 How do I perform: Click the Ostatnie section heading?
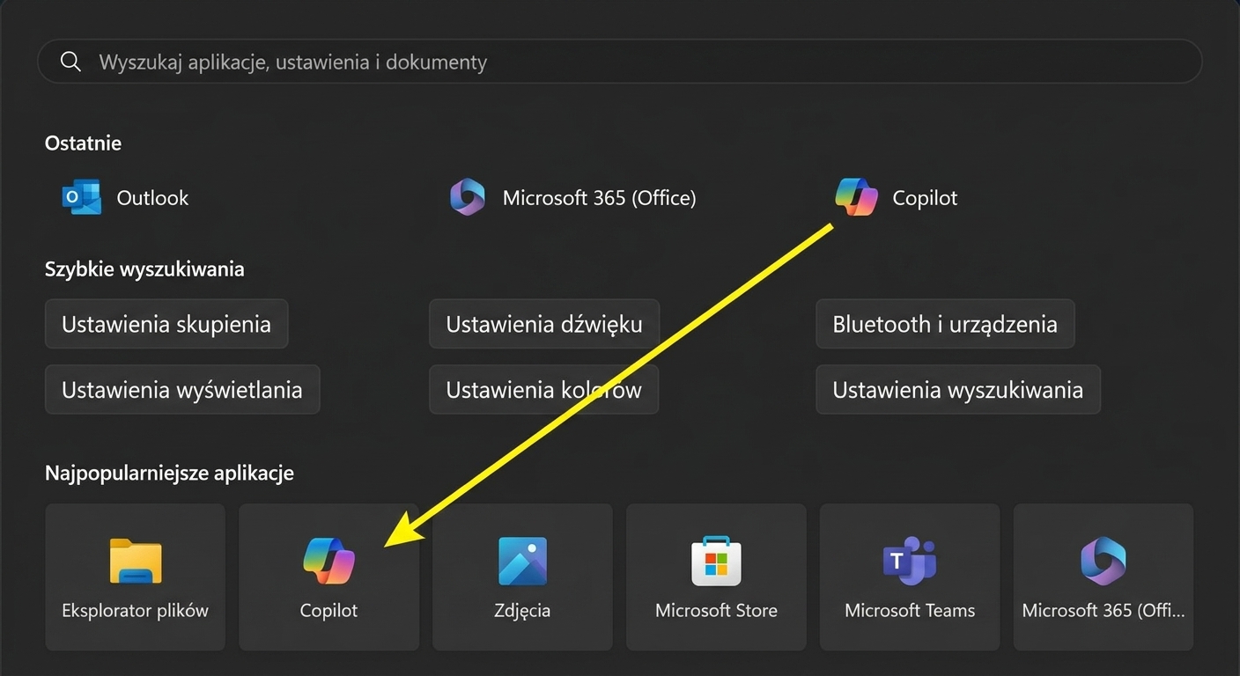83,143
